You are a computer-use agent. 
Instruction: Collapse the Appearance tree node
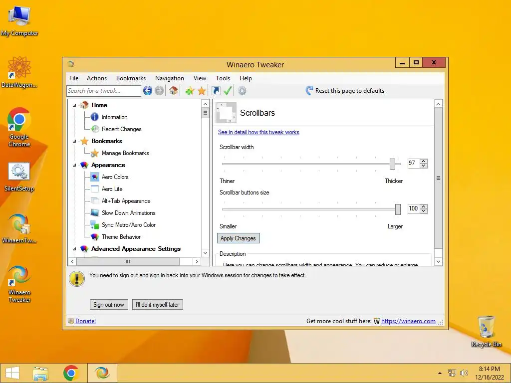click(74, 165)
